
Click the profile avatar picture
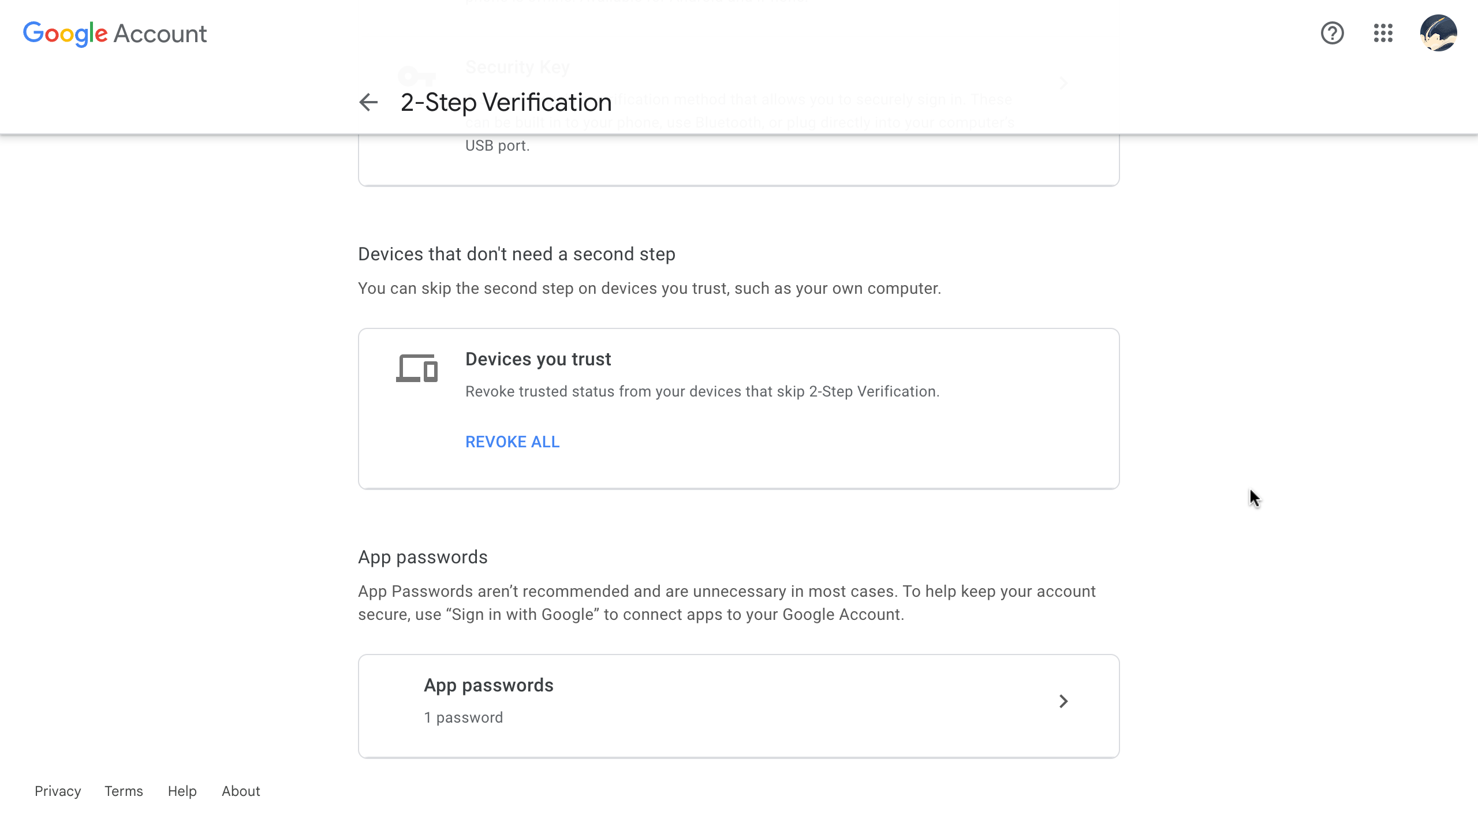(1438, 33)
